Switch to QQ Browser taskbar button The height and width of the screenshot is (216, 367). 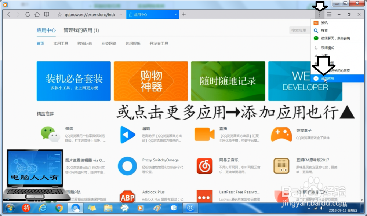[x=75, y=208]
